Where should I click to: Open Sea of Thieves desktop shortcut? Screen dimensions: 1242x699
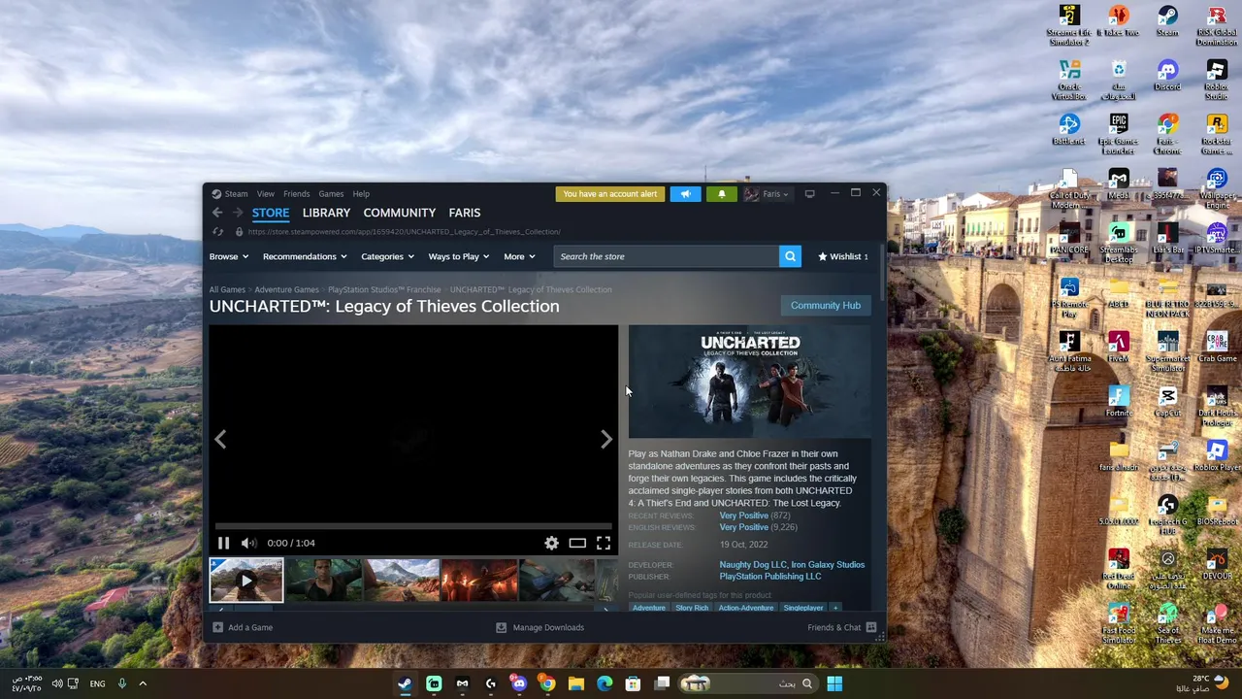pyautogui.click(x=1167, y=623)
